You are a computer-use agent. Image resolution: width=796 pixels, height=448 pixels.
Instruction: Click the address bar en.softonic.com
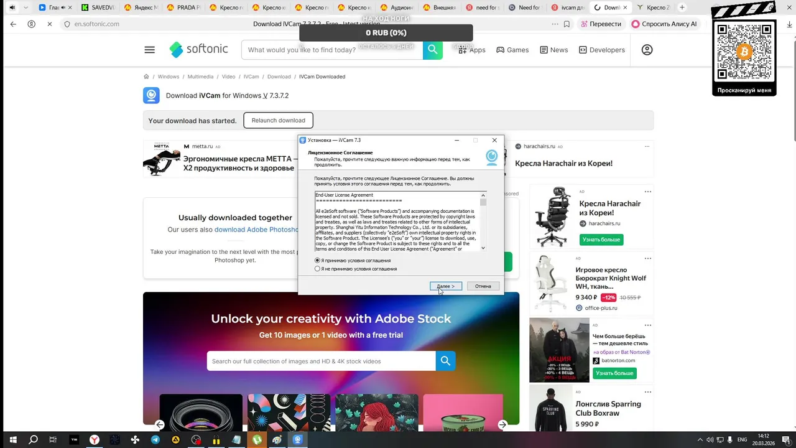click(x=96, y=24)
